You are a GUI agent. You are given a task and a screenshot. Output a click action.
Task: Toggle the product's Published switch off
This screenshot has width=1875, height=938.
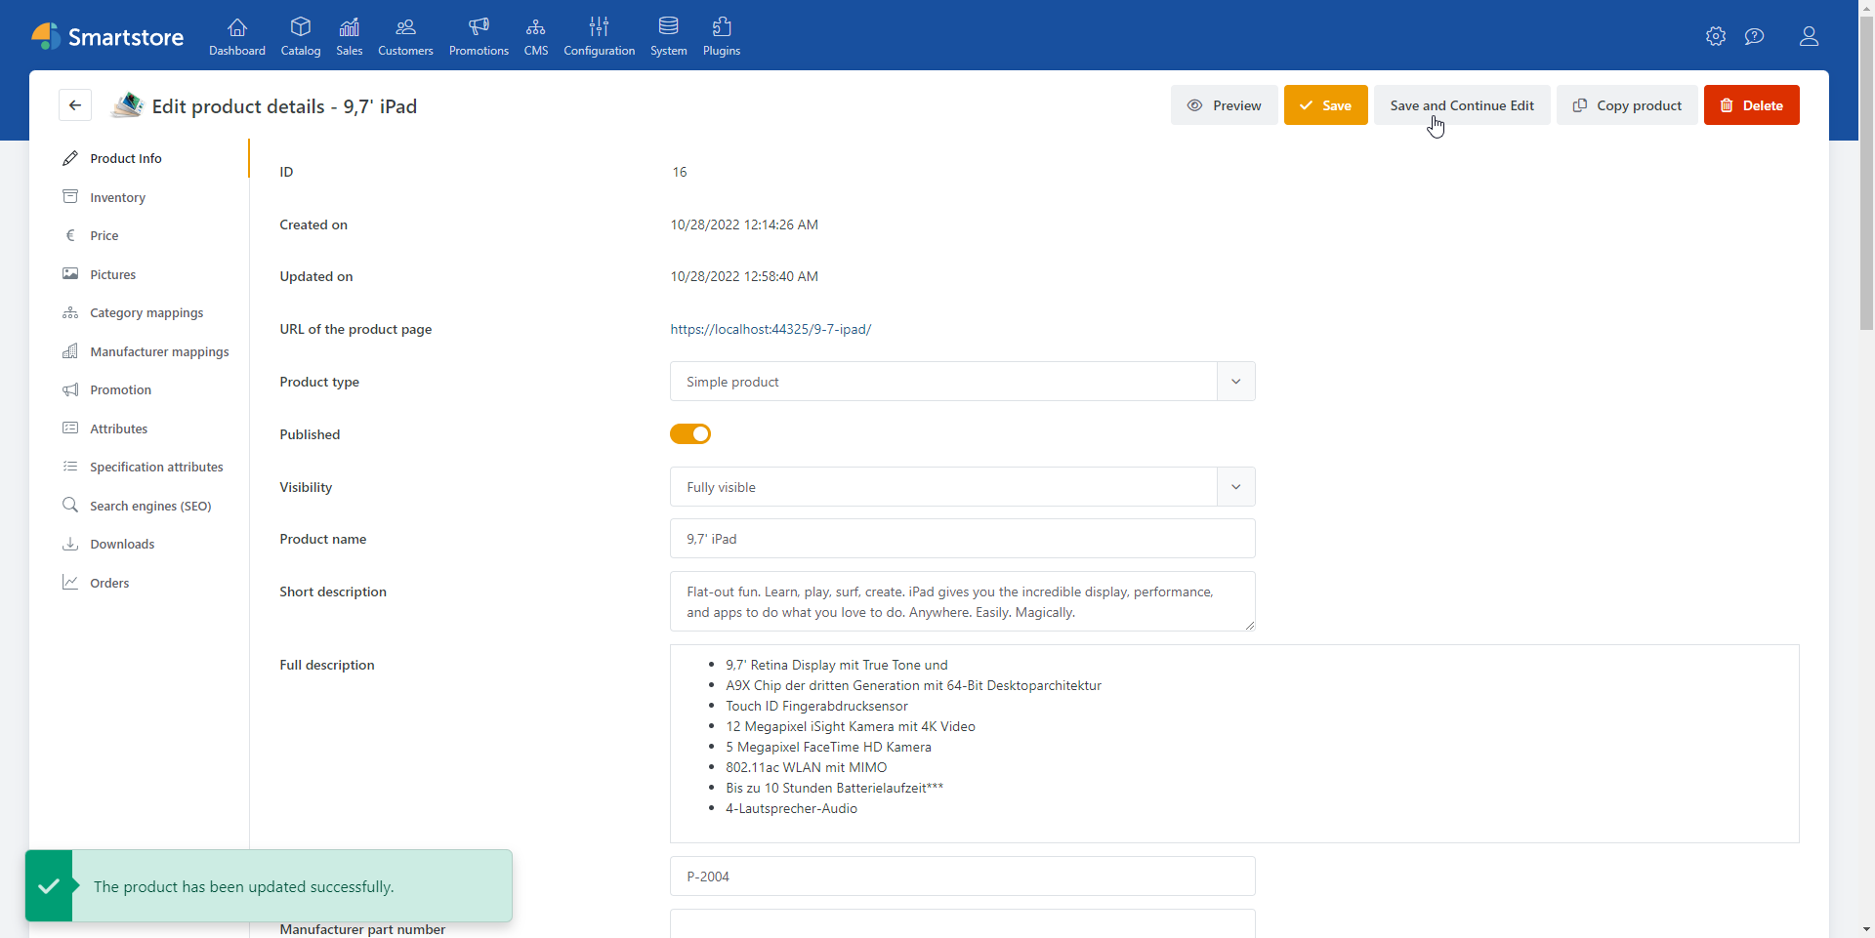coord(690,433)
